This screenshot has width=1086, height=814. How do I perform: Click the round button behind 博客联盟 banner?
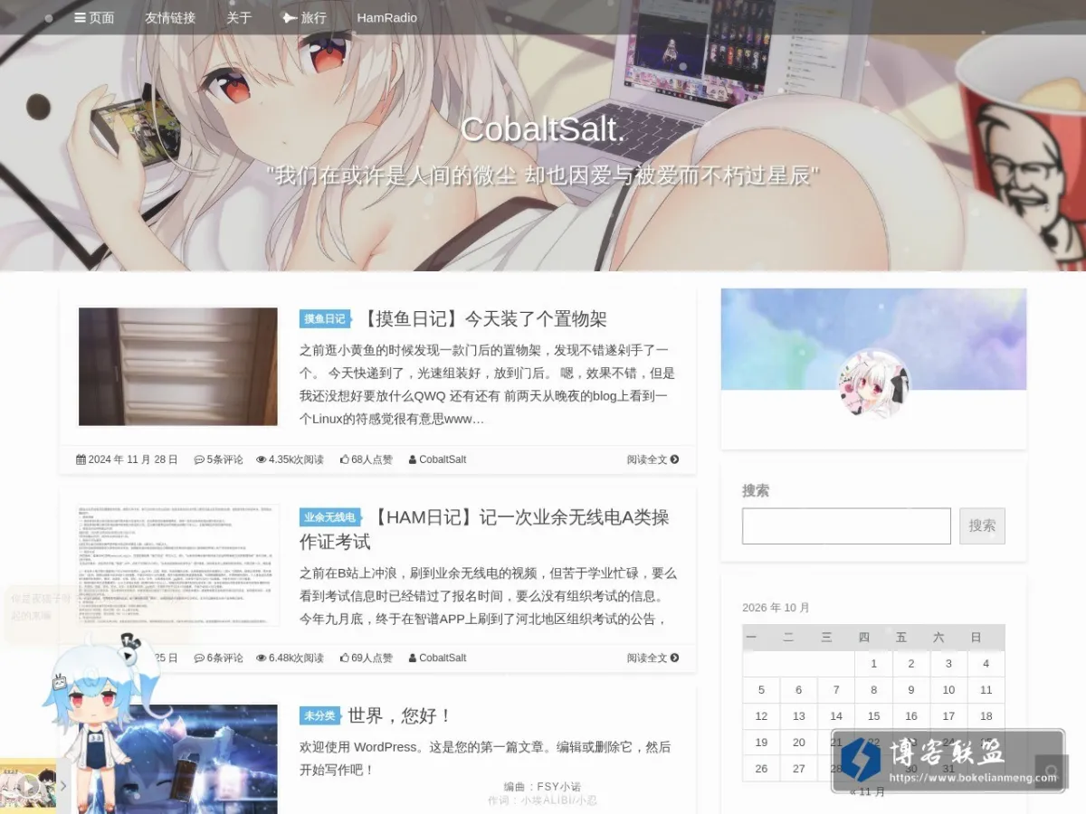(1052, 771)
